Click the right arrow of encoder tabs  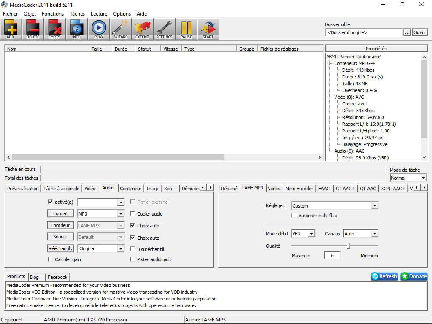pyautogui.click(x=424, y=188)
